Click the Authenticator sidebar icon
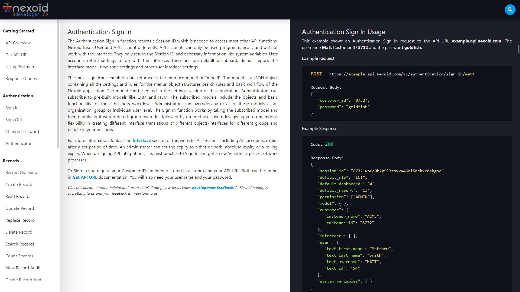The width and height of the screenshot is (520, 292). (x=19, y=143)
